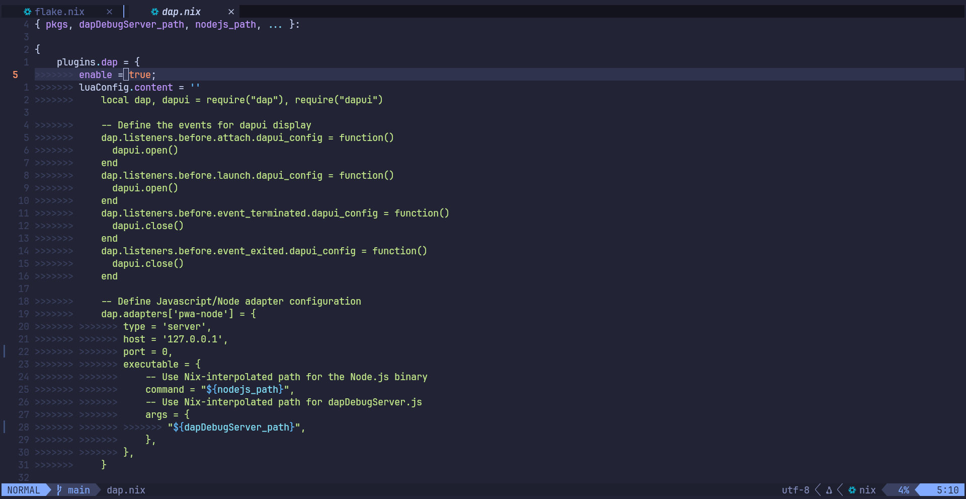This screenshot has width=966, height=499.
Task: Click 'require("dapui")' call
Action: (x=339, y=100)
